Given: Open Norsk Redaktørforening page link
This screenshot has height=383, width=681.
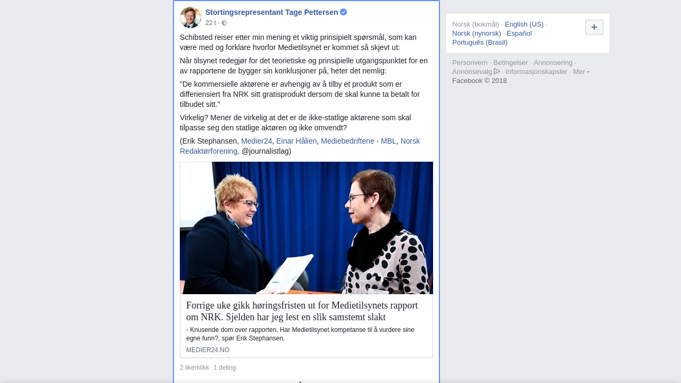Looking at the screenshot, I should (300, 146).
